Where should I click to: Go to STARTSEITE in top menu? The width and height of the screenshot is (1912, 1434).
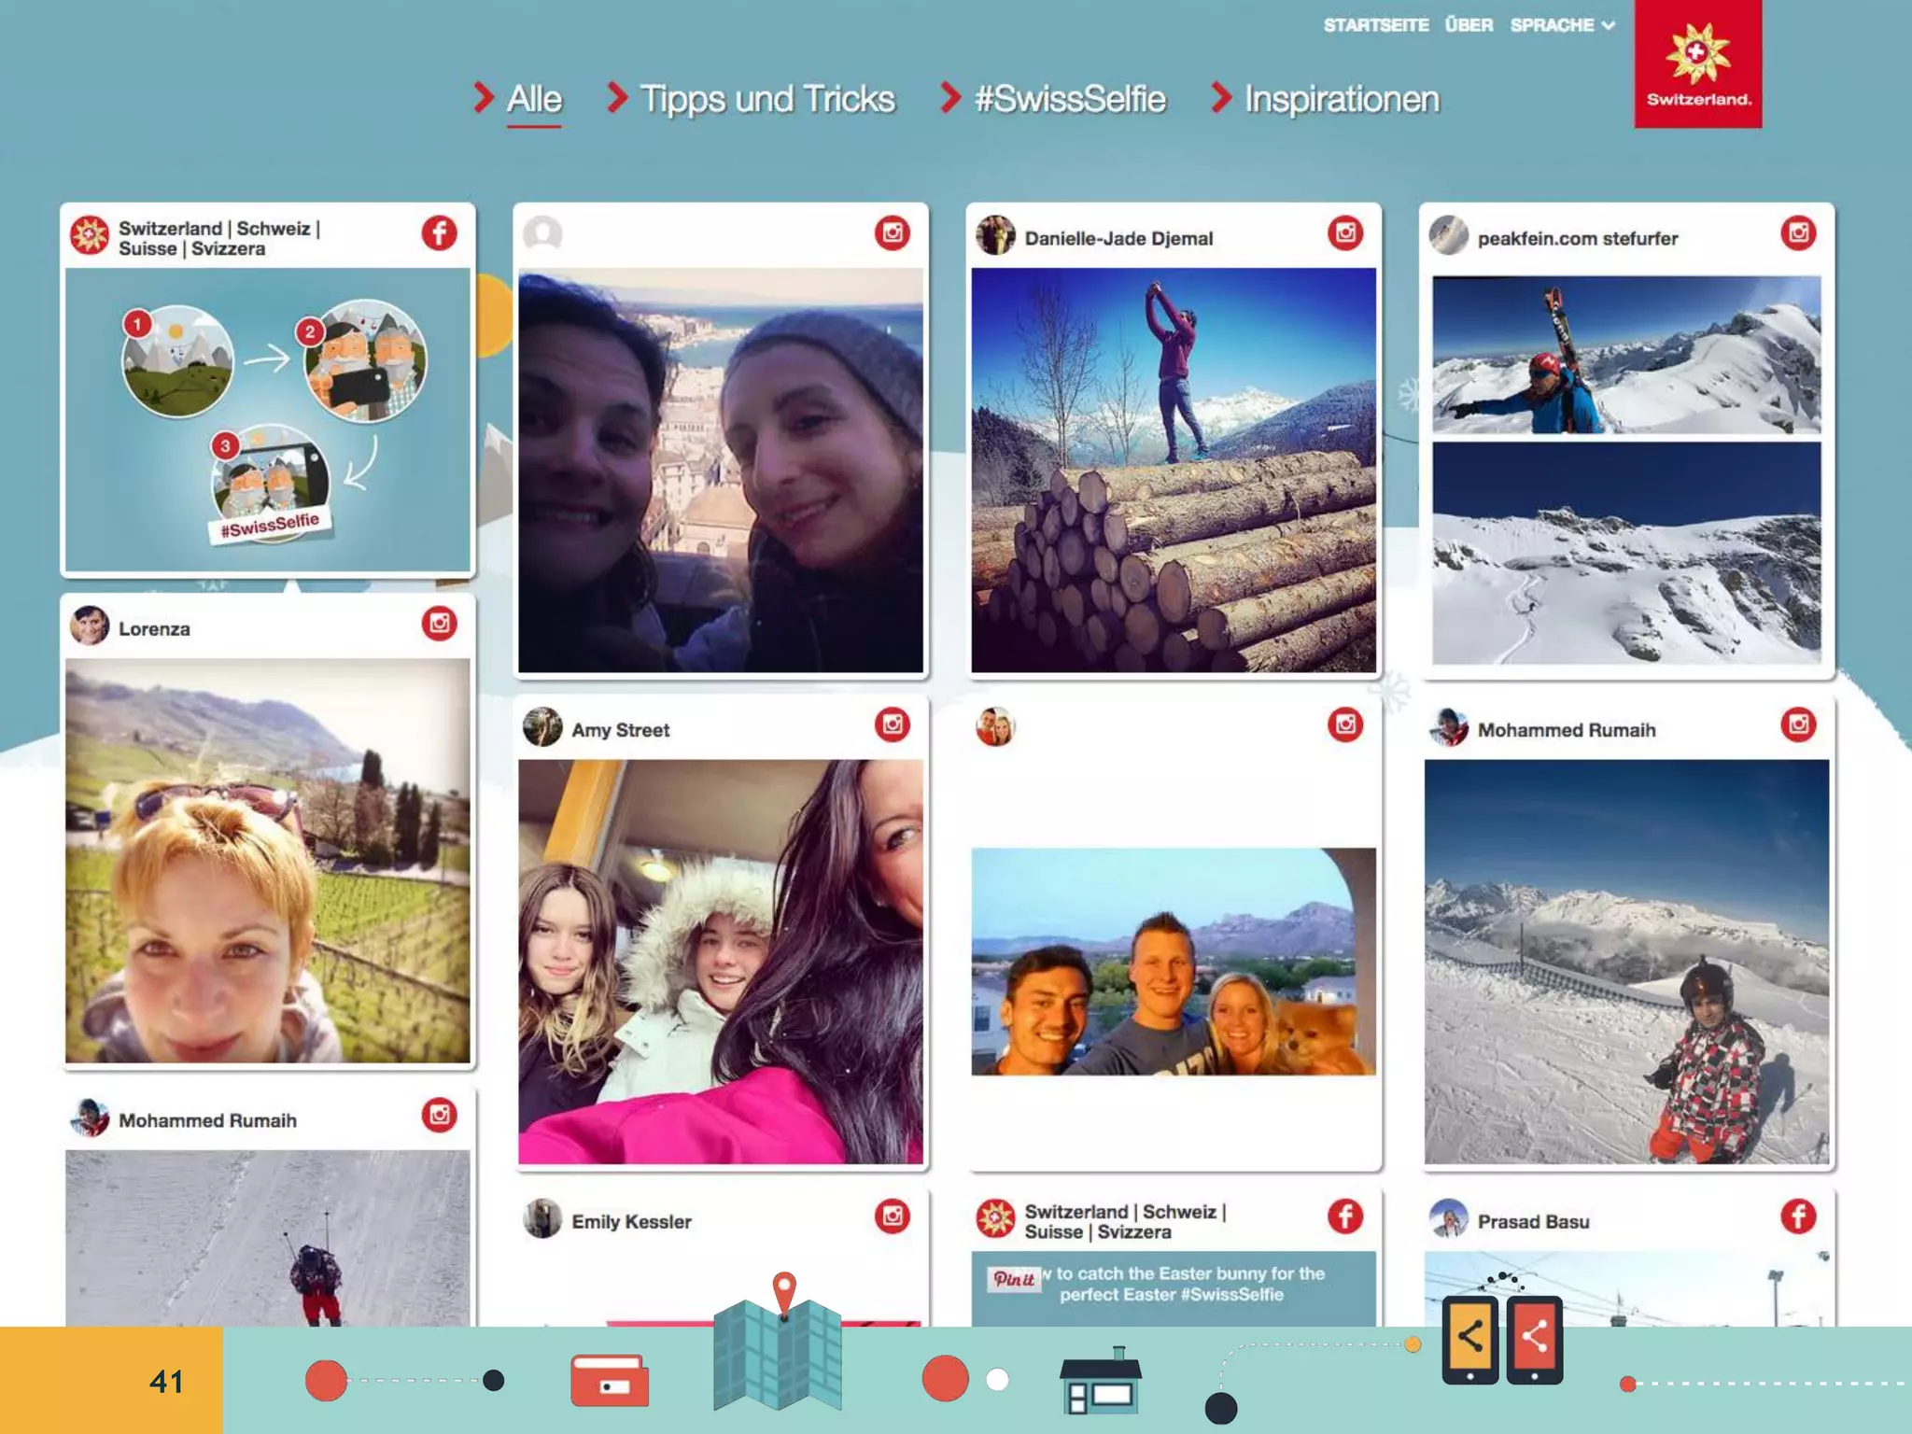[1376, 25]
